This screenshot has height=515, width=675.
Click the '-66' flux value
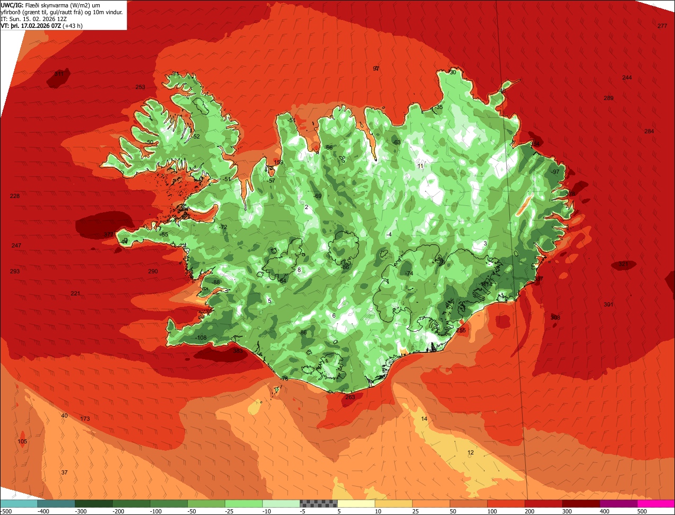point(329,147)
